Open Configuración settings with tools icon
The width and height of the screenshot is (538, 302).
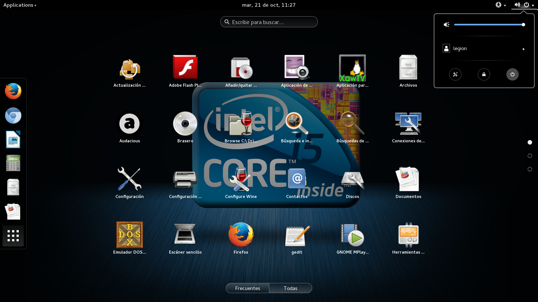click(129, 183)
